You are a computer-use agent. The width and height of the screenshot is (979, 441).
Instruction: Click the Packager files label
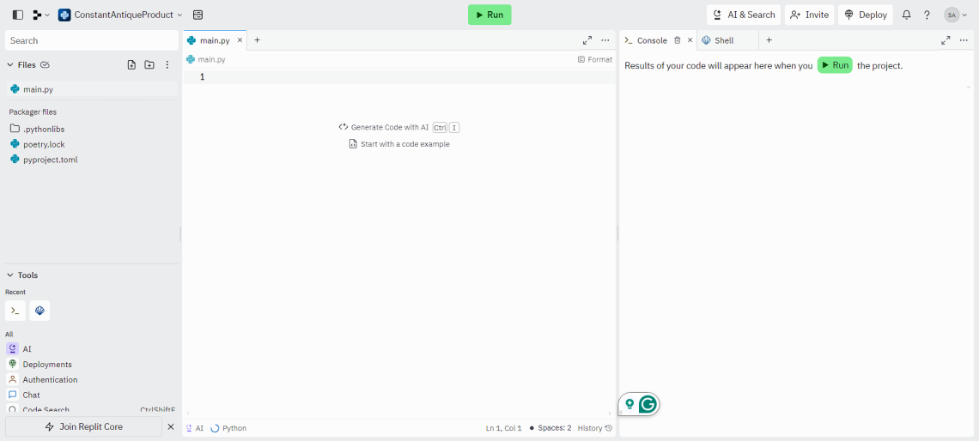33,112
